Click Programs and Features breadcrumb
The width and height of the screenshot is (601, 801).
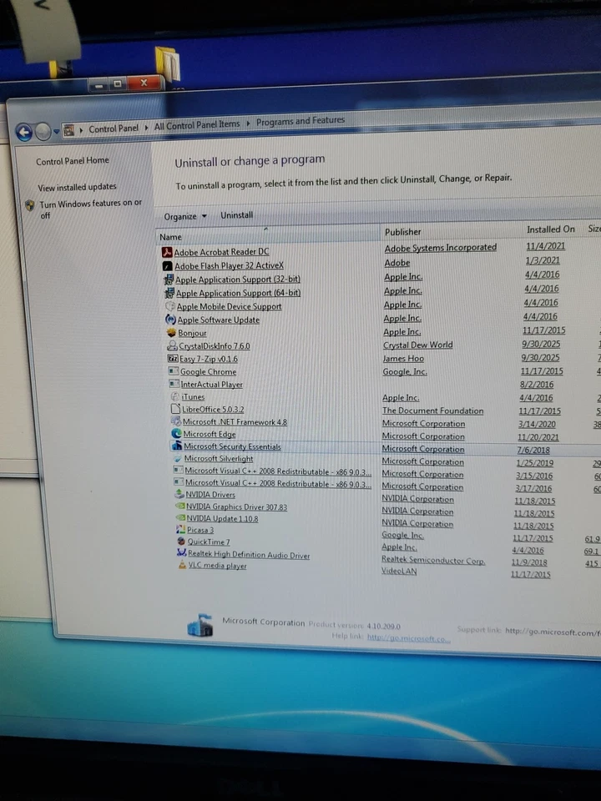coord(300,121)
